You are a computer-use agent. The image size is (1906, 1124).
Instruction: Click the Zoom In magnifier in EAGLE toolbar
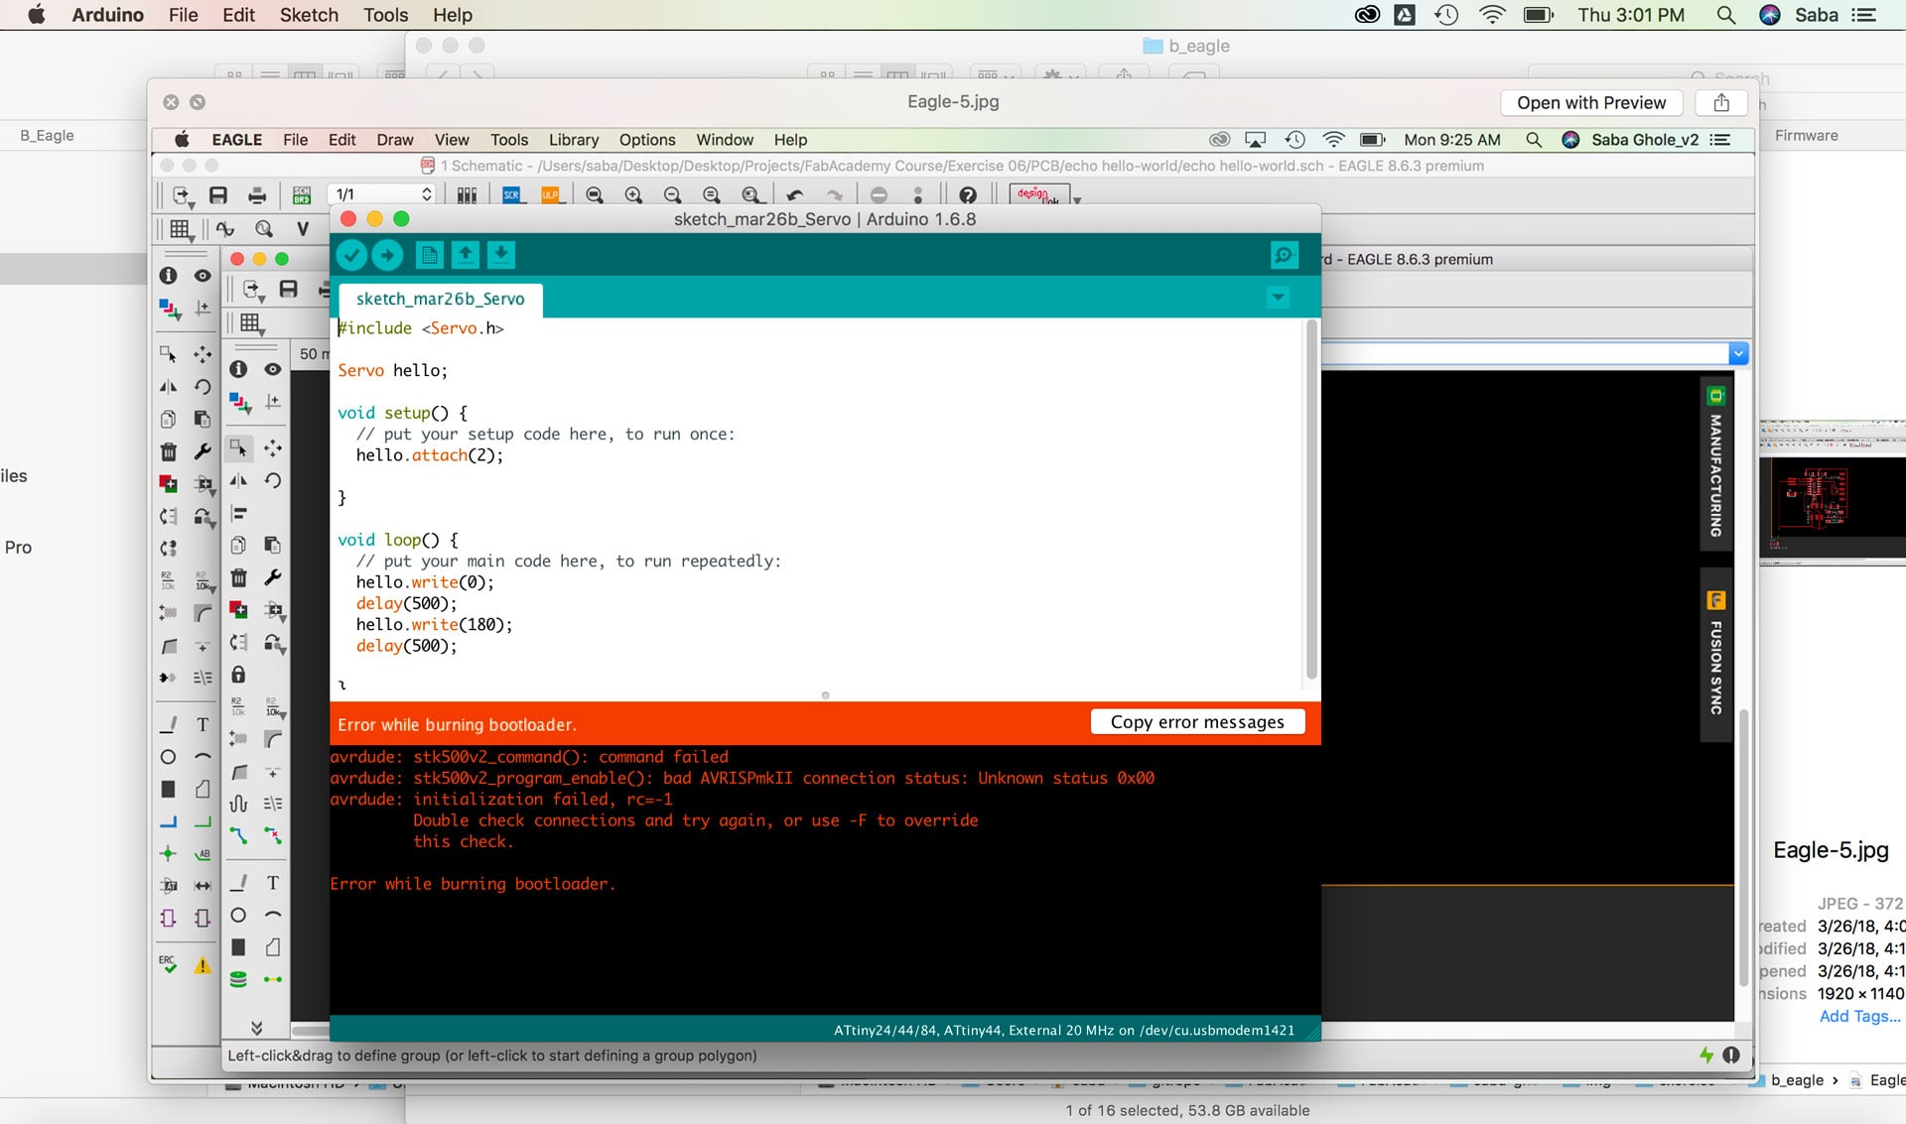click(x=633, y=195)
